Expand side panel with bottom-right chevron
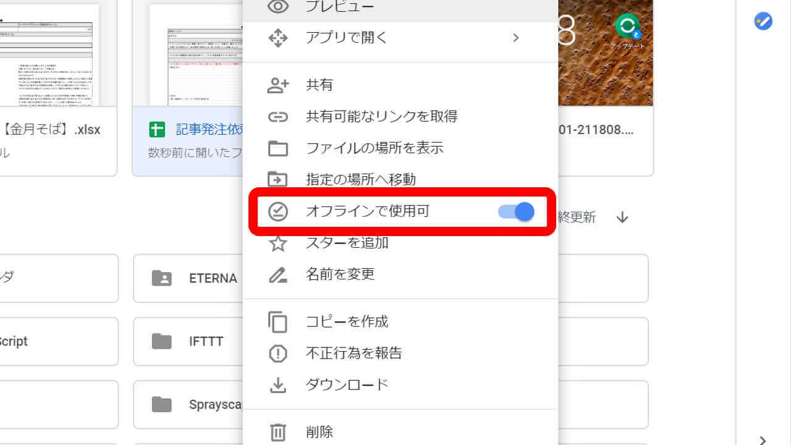Image resolution: width=791 pixels, height=445 pixels. [x=763, y=439]
